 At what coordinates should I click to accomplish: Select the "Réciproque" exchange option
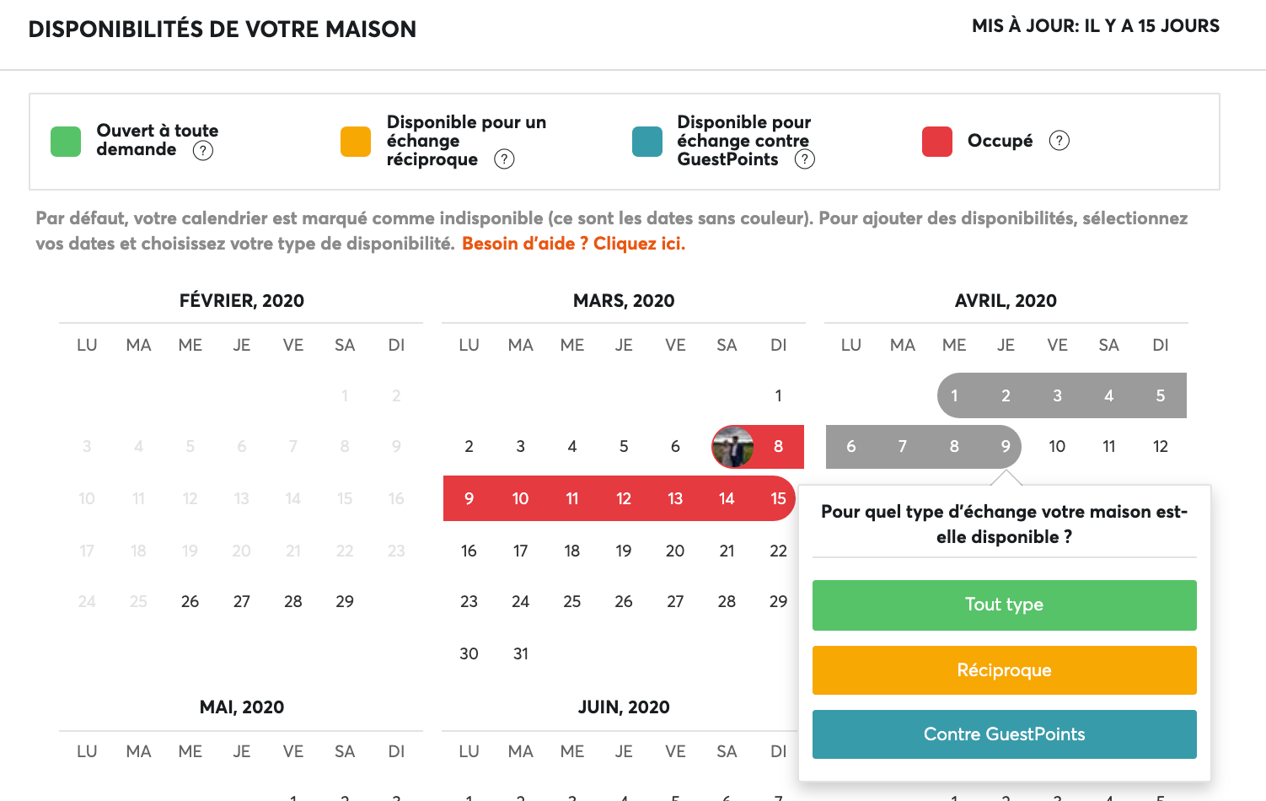(x=1004, y=669)
